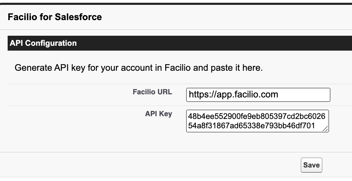Click the "Facilio for Salesforce" page title
This screenshot has height=181, width=352.
pyautogui.click(x=55, y=17)
